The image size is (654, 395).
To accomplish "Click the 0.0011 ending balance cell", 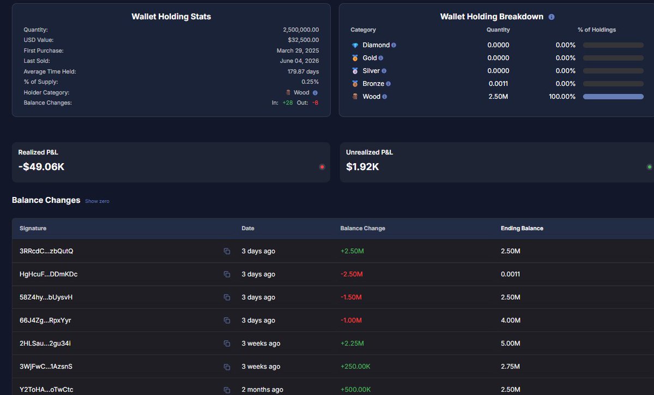I will (x=511, y=274).
